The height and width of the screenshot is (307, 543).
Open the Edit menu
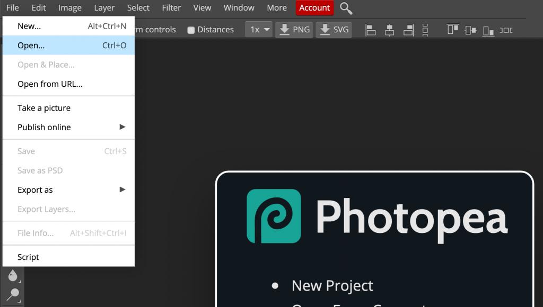pos(38,7)
